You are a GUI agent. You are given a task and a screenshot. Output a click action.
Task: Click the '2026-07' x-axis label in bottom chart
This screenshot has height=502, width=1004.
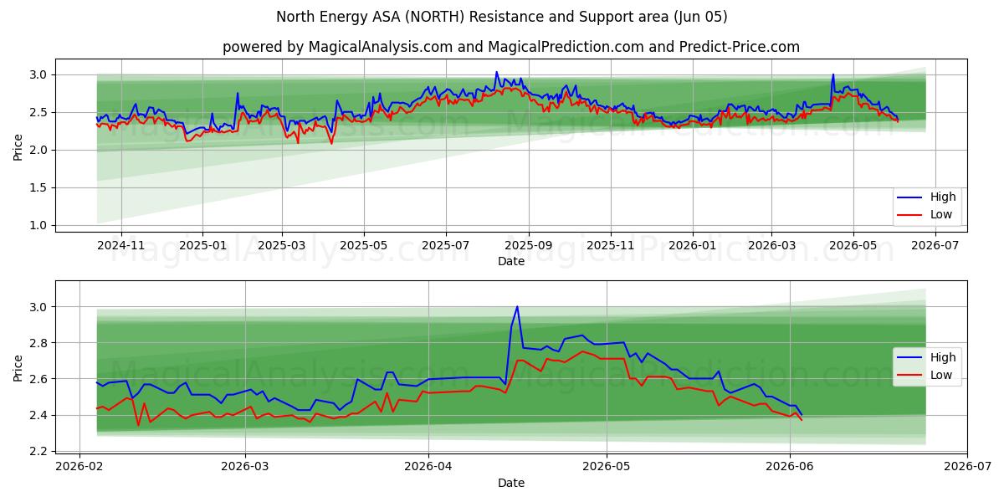[966, 467]
